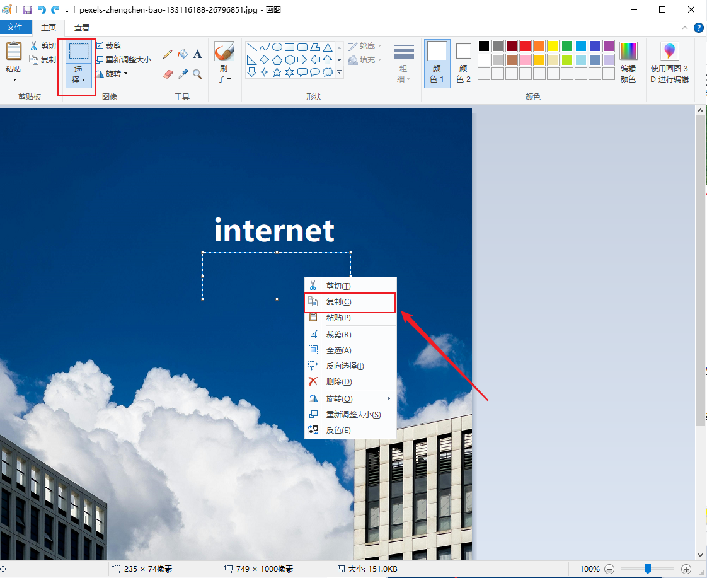707x578 pixels.
Task: Click the vertical scrollbar up arrow
Action: [700, 110]
